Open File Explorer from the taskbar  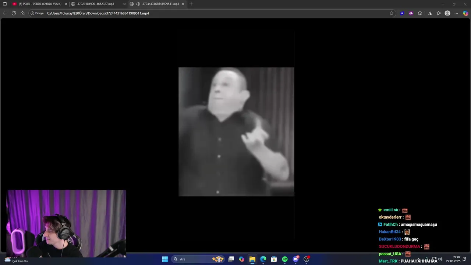(252, 259)
